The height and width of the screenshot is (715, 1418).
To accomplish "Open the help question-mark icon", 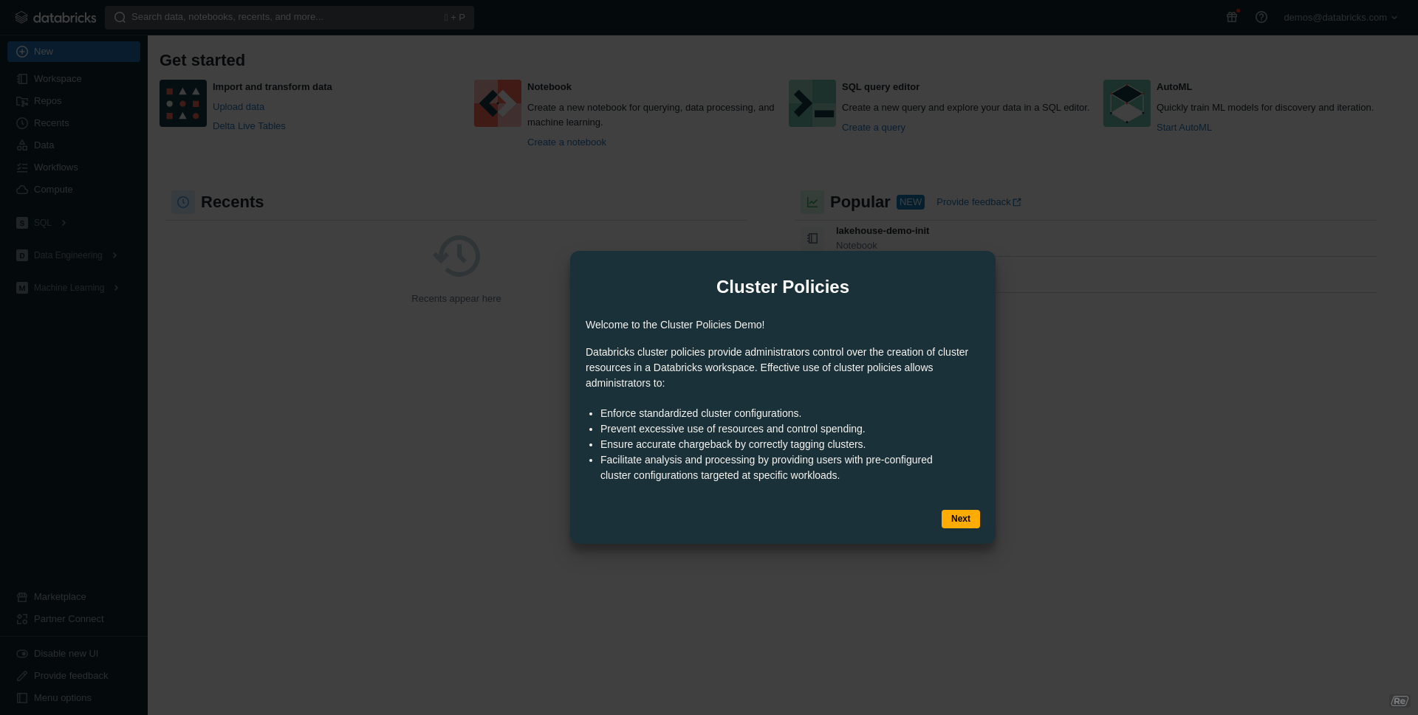I will 1261,17.
